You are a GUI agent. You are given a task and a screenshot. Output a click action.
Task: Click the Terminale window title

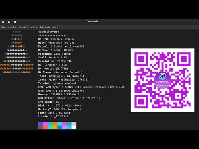click(x=92, y=21)
